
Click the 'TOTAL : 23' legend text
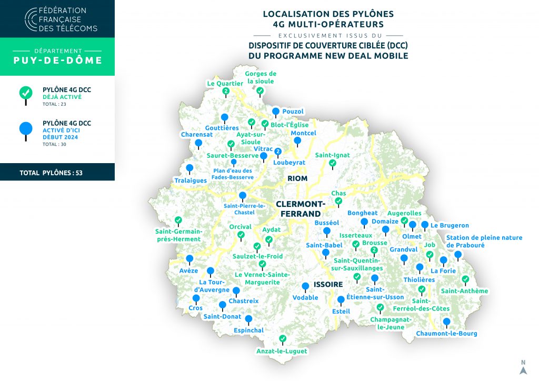[x=54, y=104]
